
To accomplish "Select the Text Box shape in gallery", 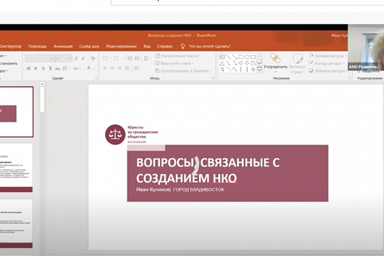I will tap(222, 57).
